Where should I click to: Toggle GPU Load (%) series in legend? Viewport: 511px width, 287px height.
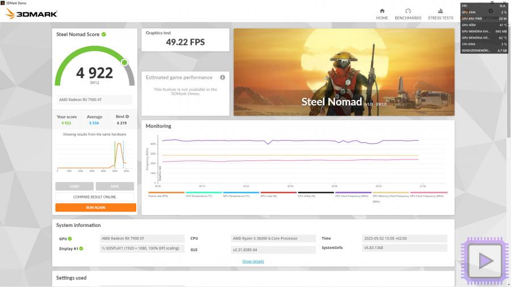(279, 194)
